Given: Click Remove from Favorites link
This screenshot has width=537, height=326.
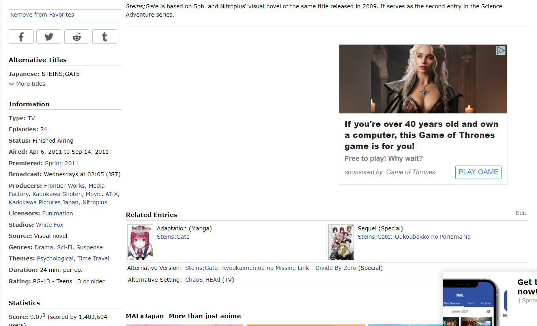Looking at the screenshot, I should pos(42,15).
